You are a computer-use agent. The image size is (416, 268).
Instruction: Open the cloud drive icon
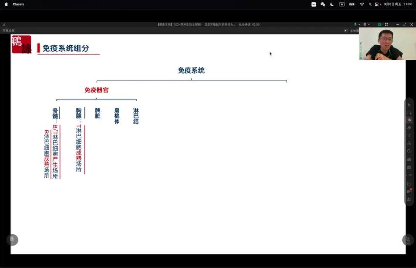pos(409,159)
